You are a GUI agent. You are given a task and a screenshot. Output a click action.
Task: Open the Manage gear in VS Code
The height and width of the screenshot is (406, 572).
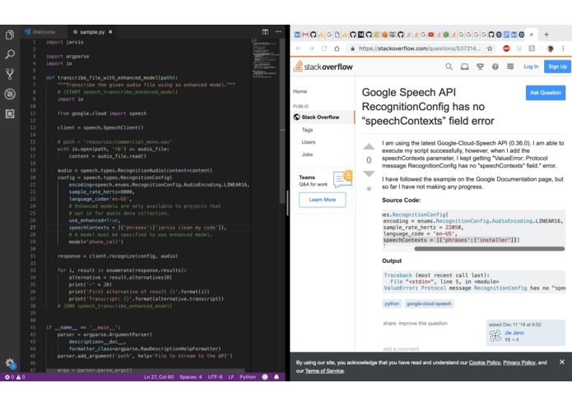pyautogui.click(x=10, y=363)
